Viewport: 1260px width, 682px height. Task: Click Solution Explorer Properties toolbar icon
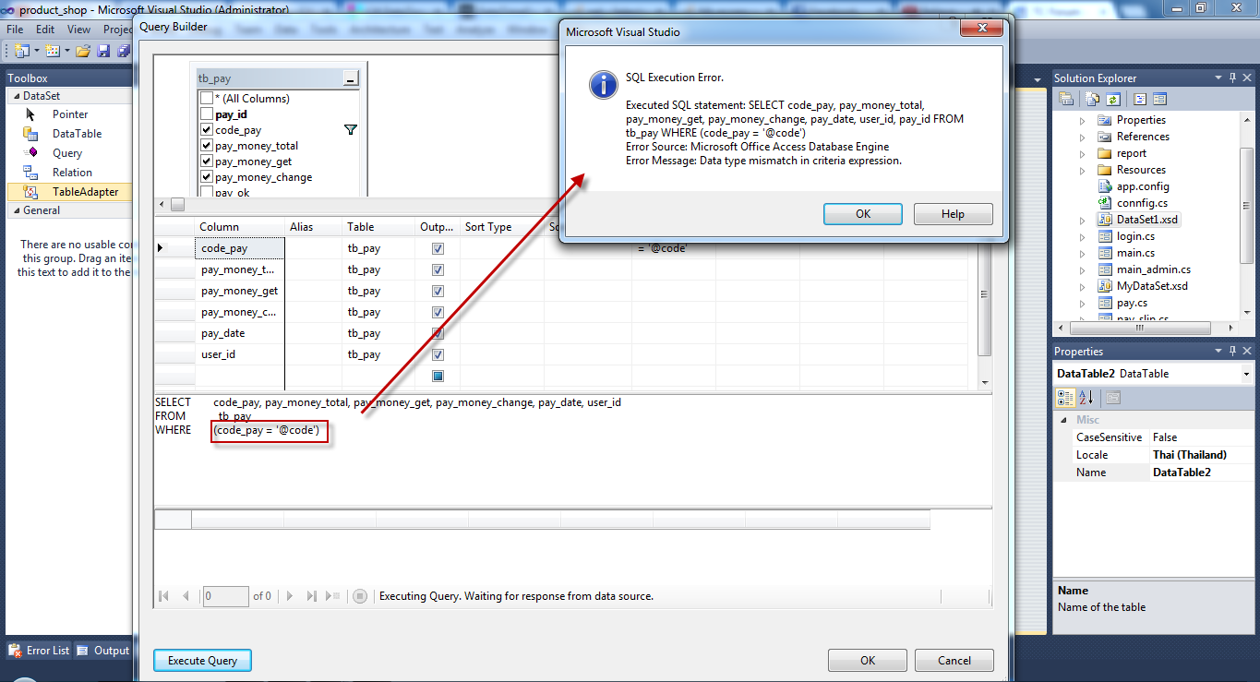pos(1066,99)
